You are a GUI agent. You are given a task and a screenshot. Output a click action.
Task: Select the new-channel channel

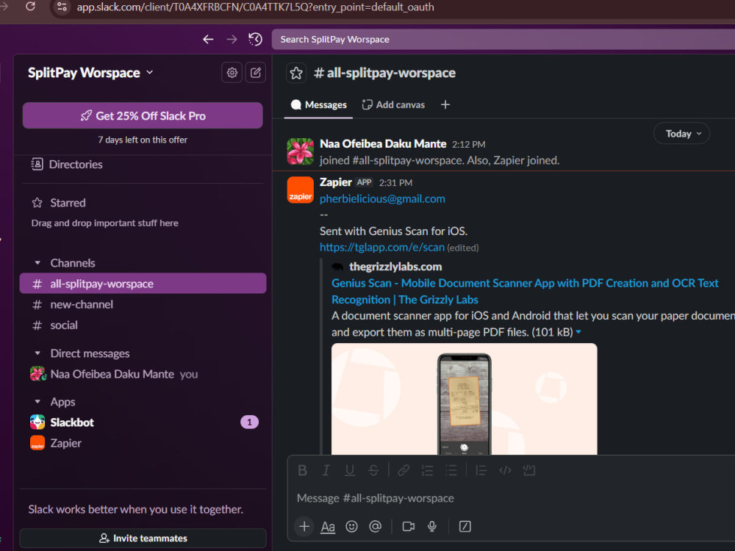coord(143,305)
